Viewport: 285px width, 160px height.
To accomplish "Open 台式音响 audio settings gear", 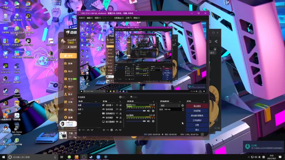I will pos(153,121).
